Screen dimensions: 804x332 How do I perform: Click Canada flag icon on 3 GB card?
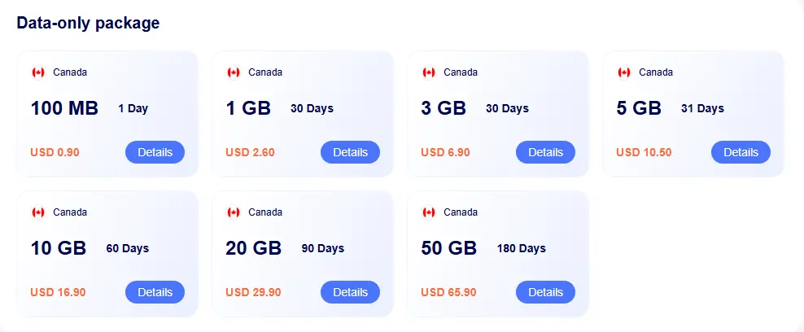pos(429,72)
